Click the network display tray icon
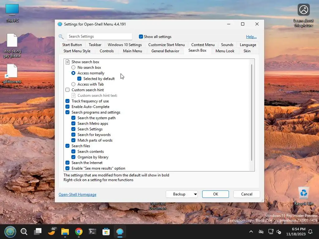Viewport: 319px width, 239px height. coord(271,232)
